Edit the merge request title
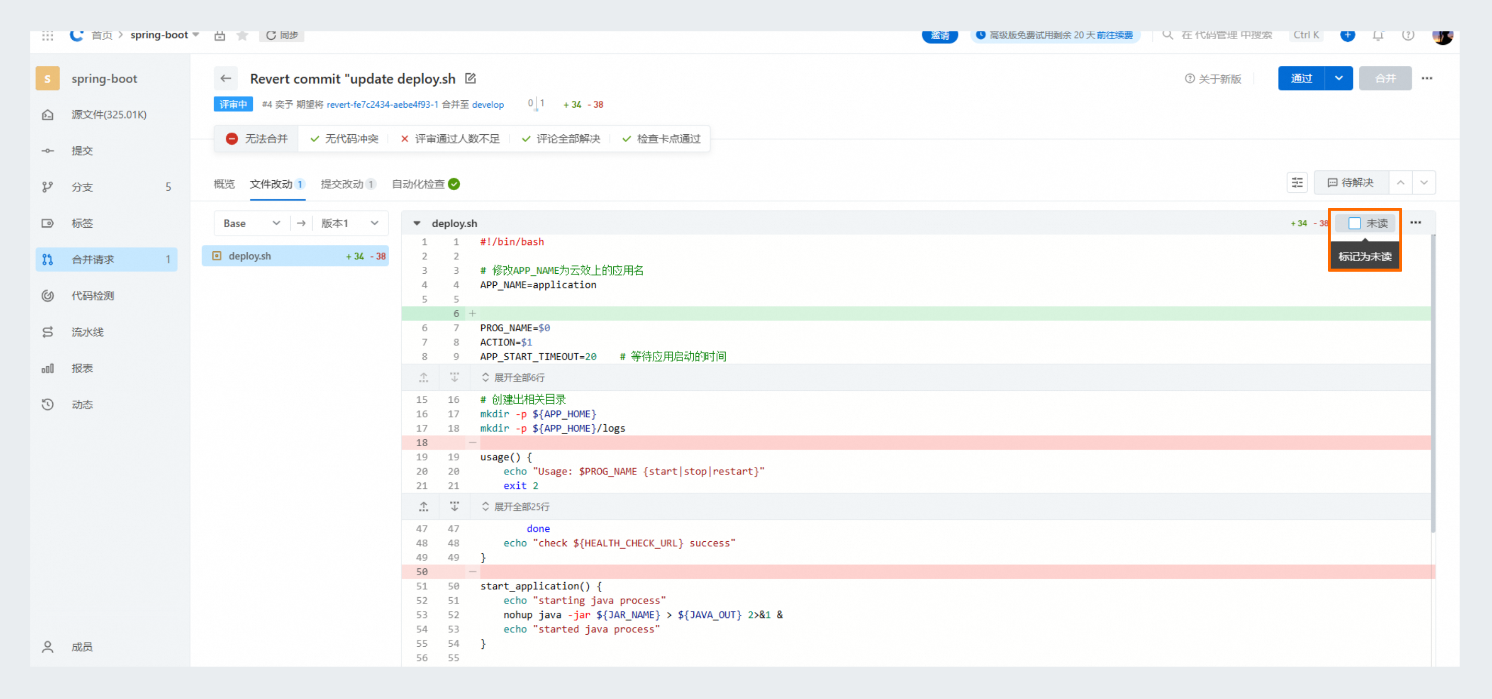The image size is (1492, 699). click(x=470, y=78)
